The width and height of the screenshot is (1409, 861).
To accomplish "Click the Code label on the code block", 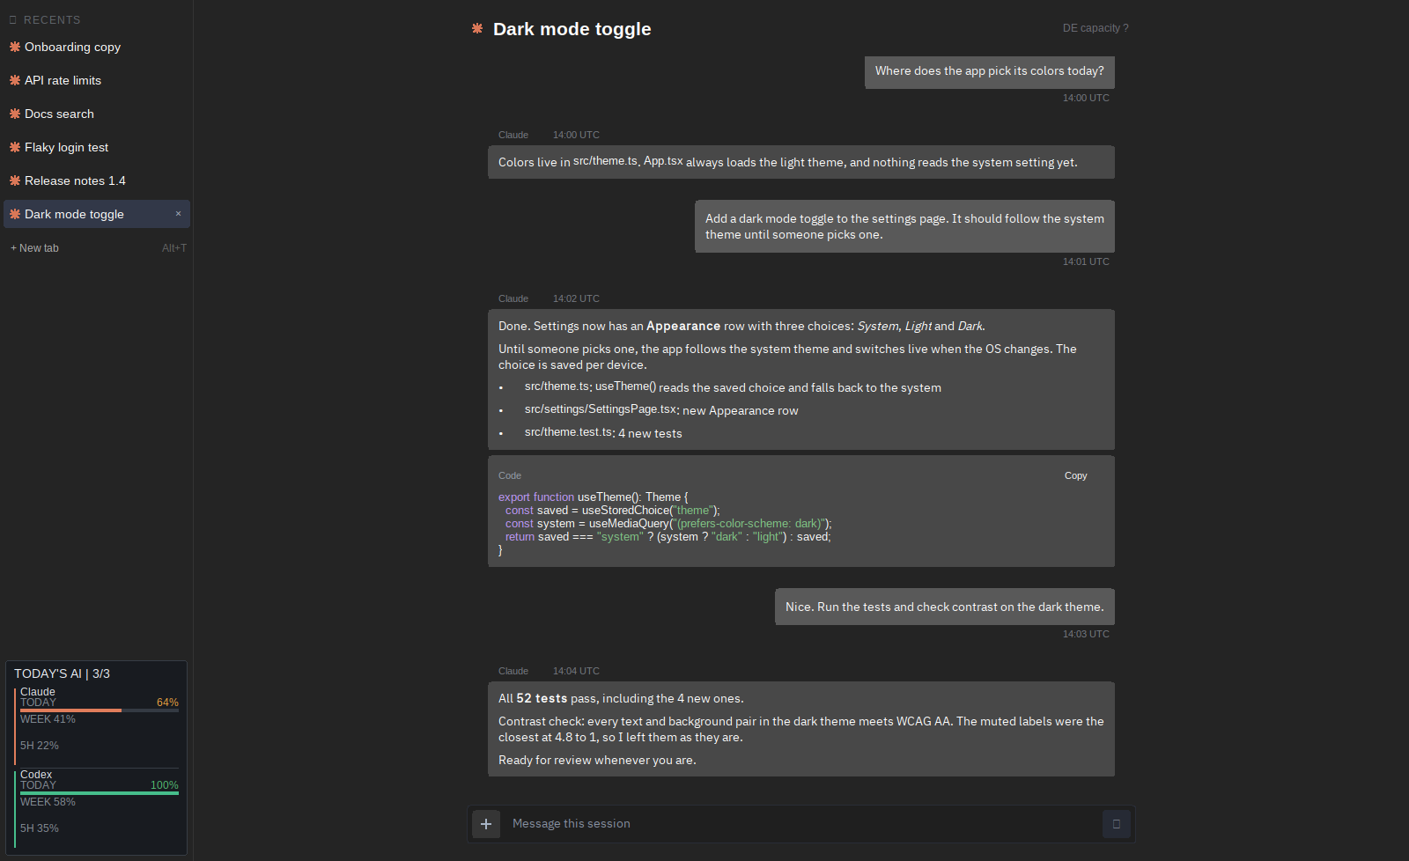I will [x=510, y=475].
